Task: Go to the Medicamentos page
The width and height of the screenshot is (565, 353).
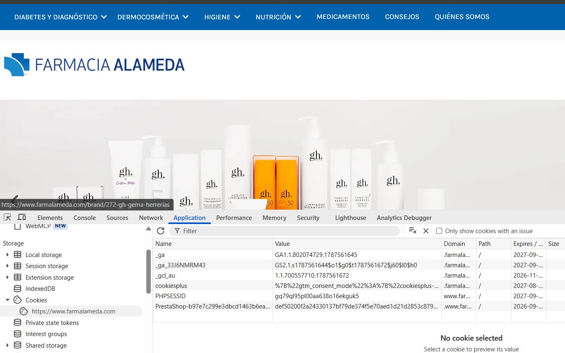Action: pyautogui.click(x=343, y=17)
